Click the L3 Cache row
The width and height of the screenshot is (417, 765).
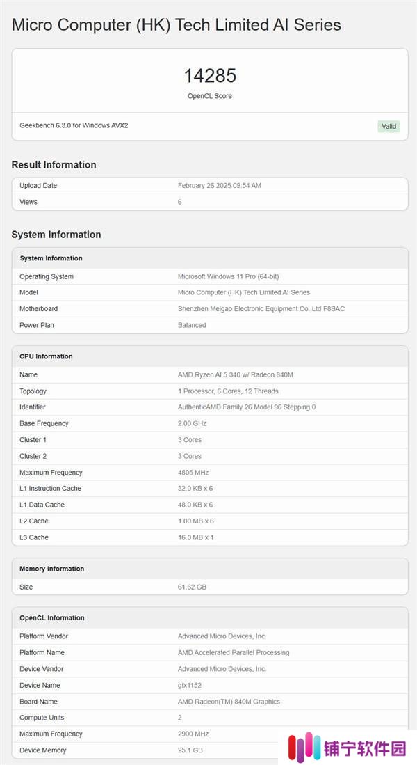click(210, 537)
